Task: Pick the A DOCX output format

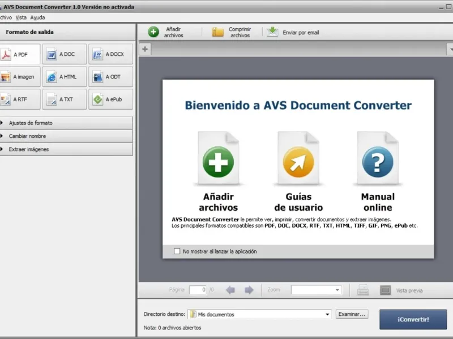Action: pos(110,54)
